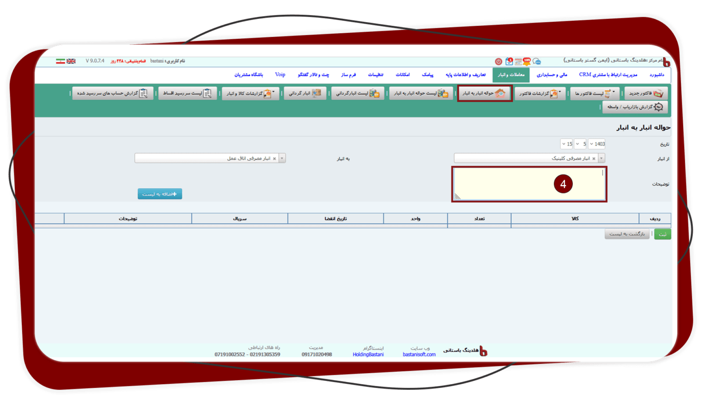This screenshot has height=399, width=709.
Task: Open گزارش حساب های سررسید شده button
Action: [x=112, y=93]
